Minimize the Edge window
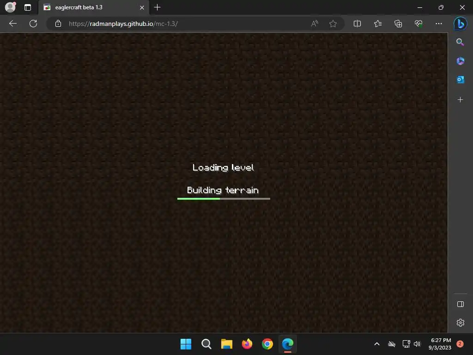This screenshot has height=355, width=473. 419,7
